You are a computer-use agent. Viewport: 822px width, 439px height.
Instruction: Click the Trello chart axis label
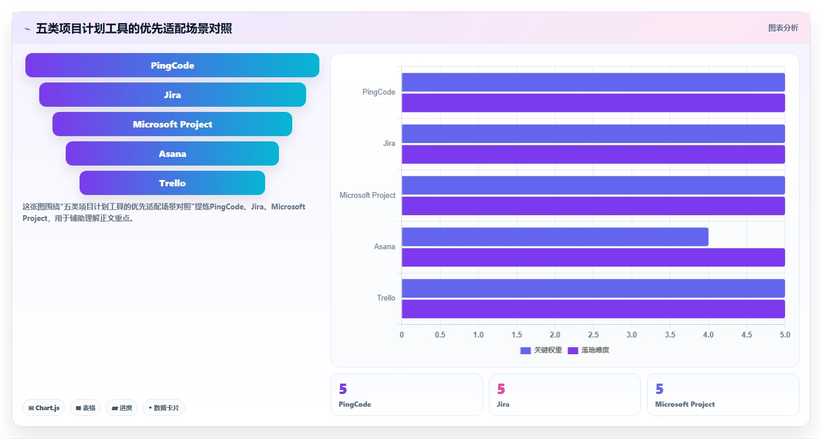click(x=386, y=298)
